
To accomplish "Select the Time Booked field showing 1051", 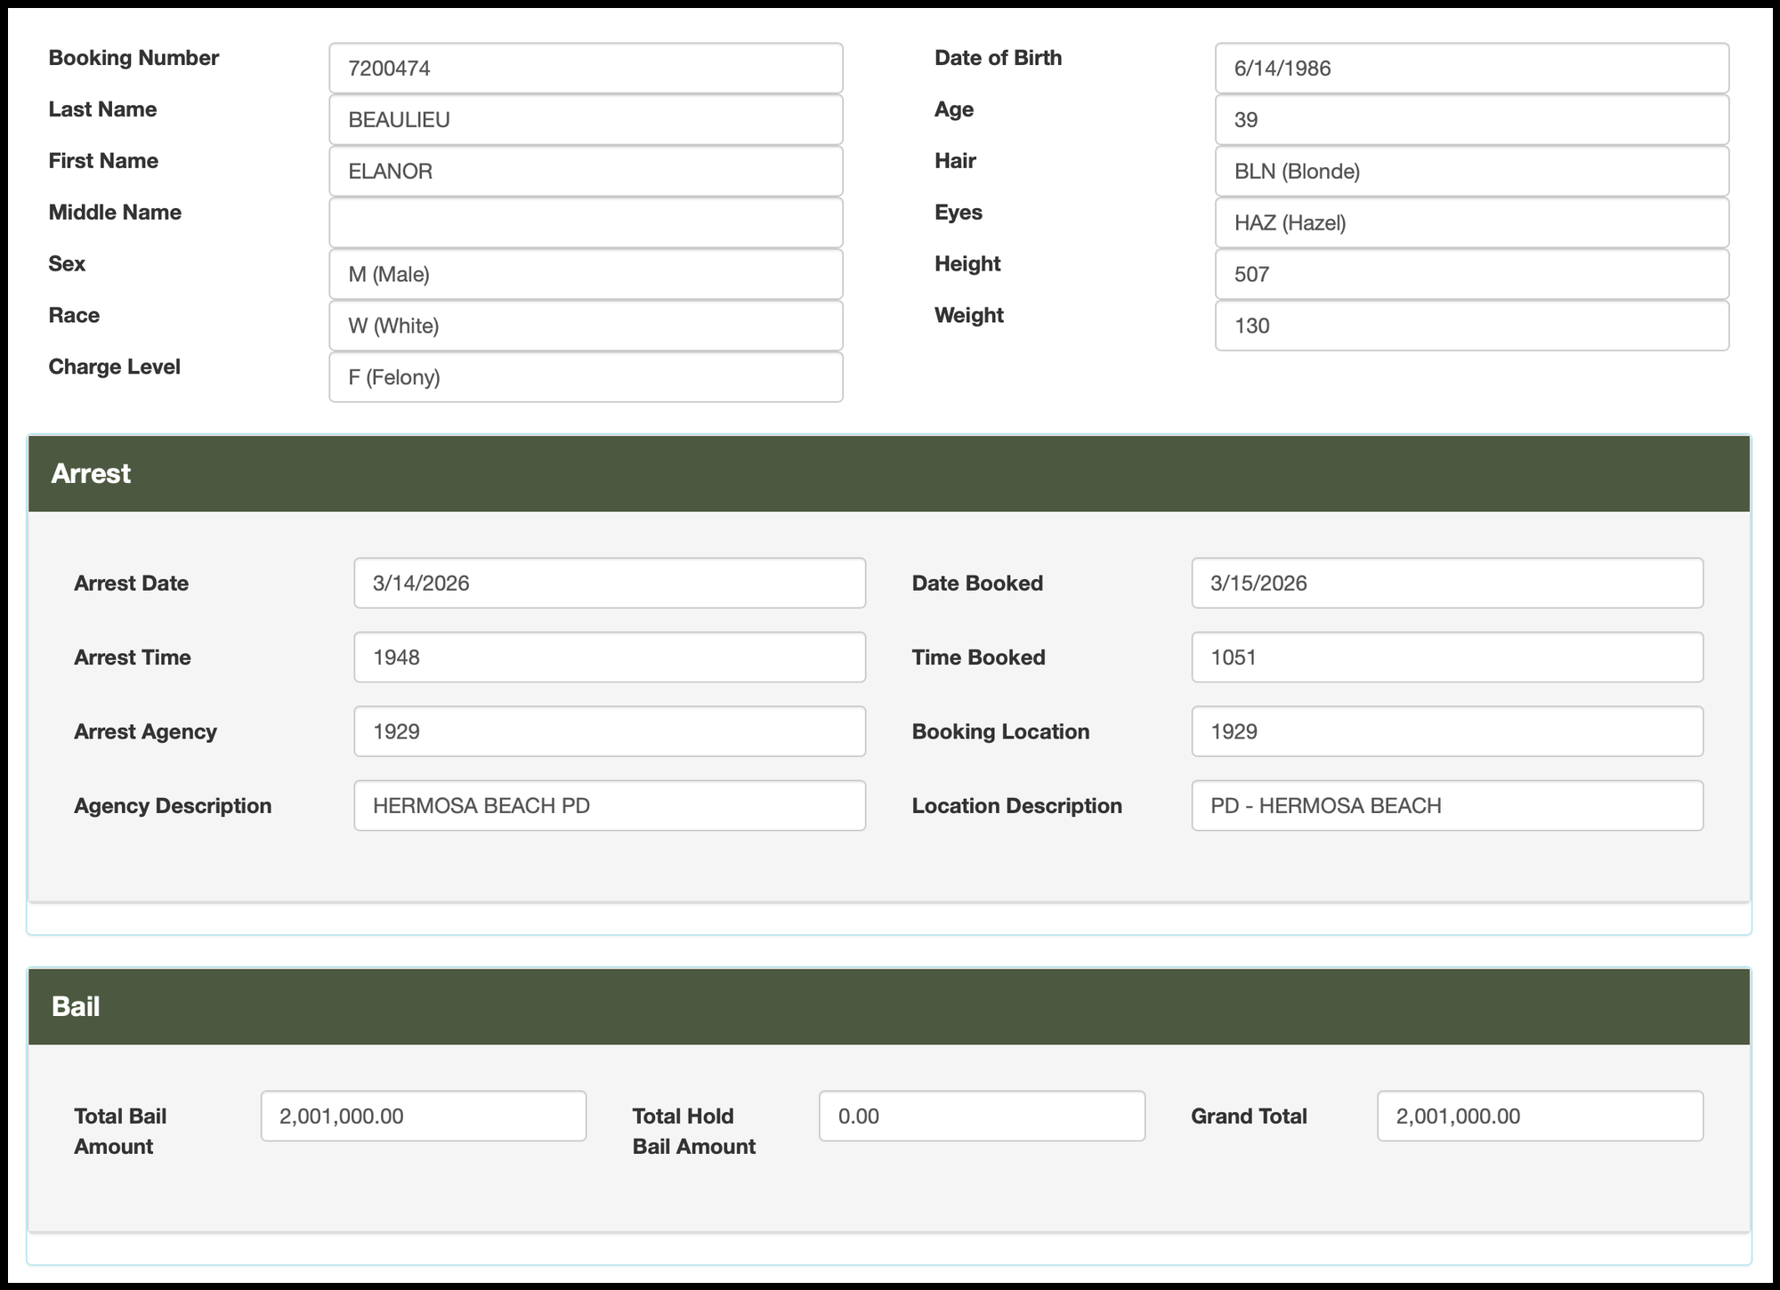I will 1446,657.
